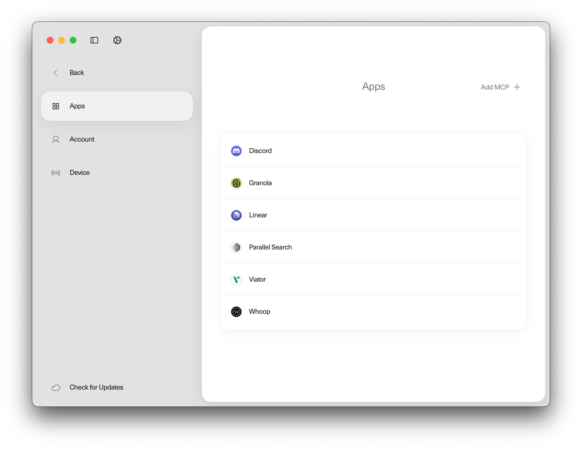The height and width of the screenshot is (449, 582).
Task: Click the Discord app icon
Action: click(x=236, y=151)
